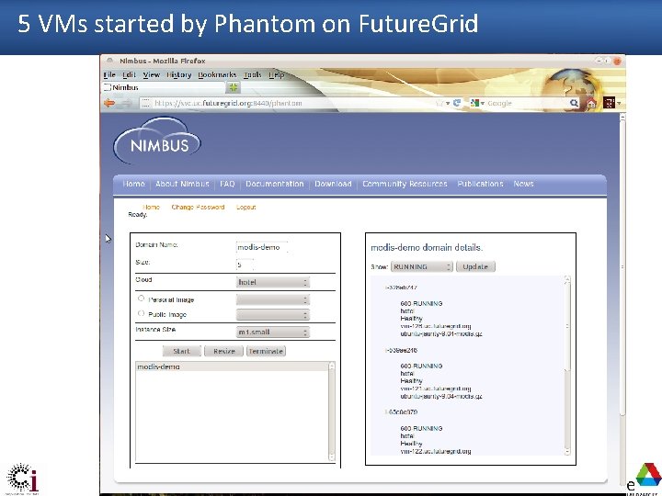Click Home in the Nimbus navigation bar
662x496 pixels.
(133, 184)
